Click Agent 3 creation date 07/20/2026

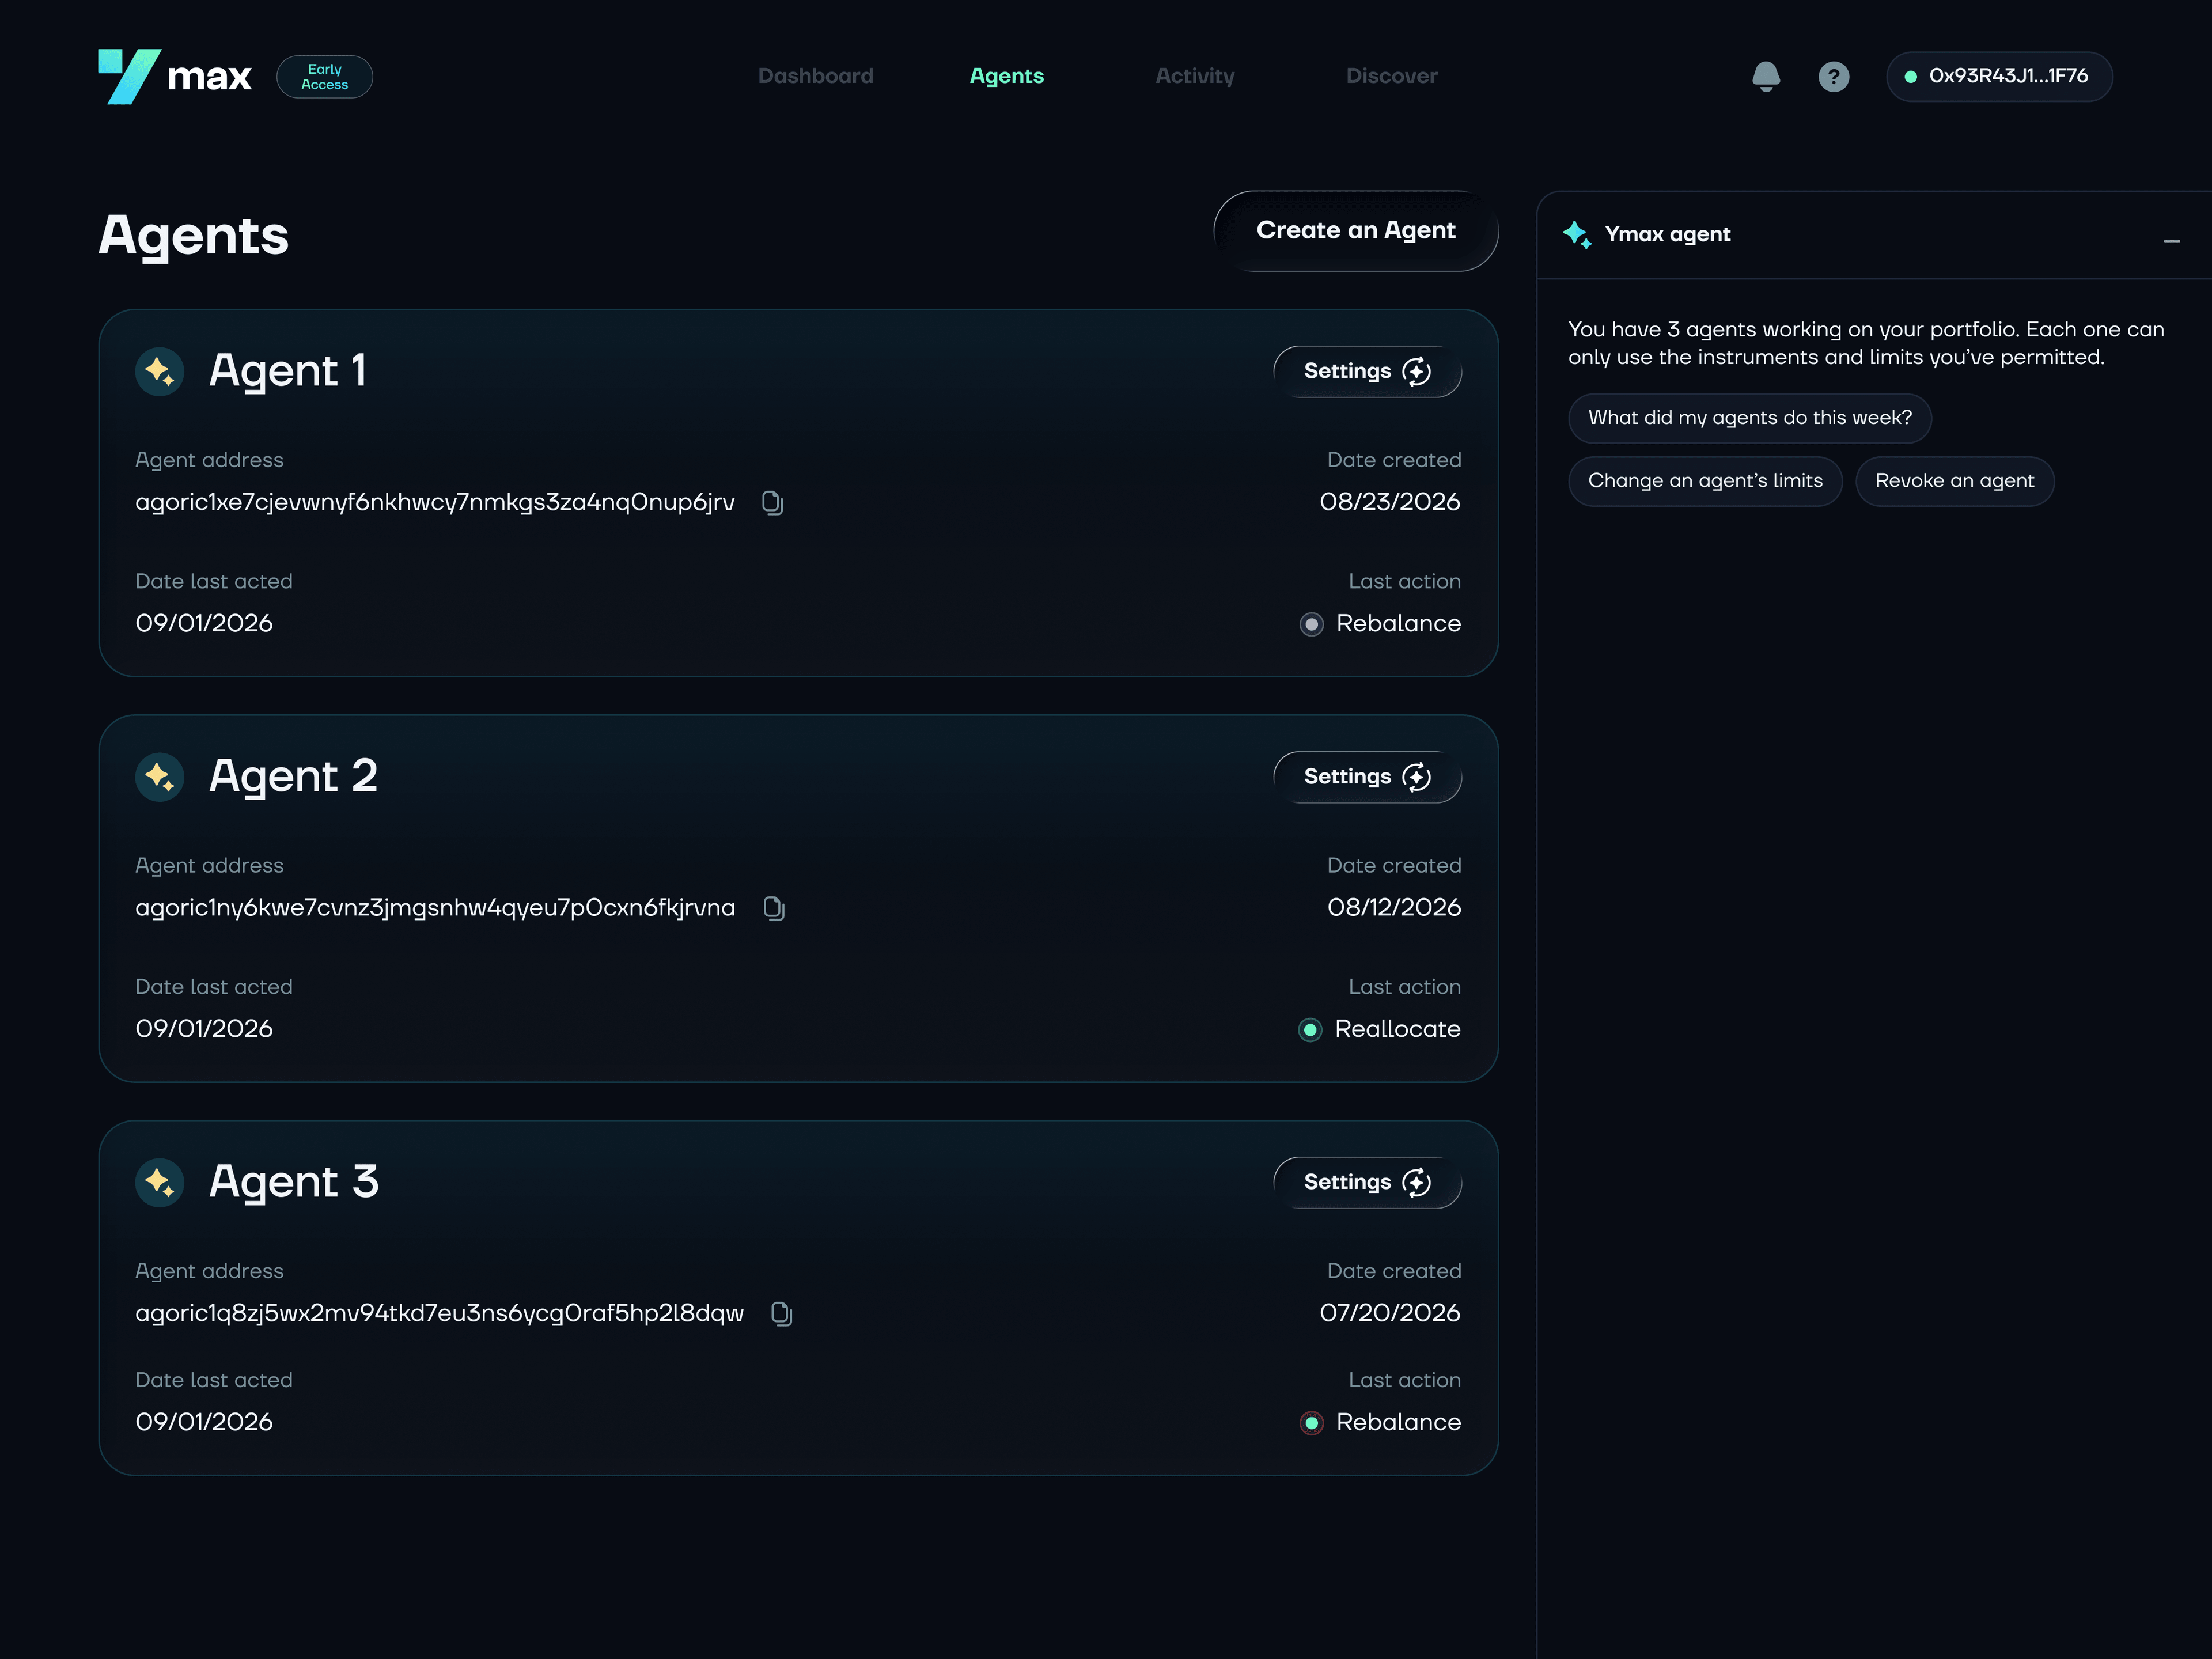pyautogui.click(x=1390, y=1313)
